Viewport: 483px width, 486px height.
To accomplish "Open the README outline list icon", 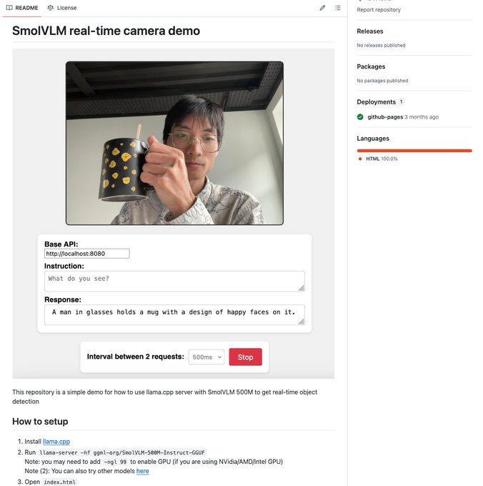I will (x=338, y=8).
